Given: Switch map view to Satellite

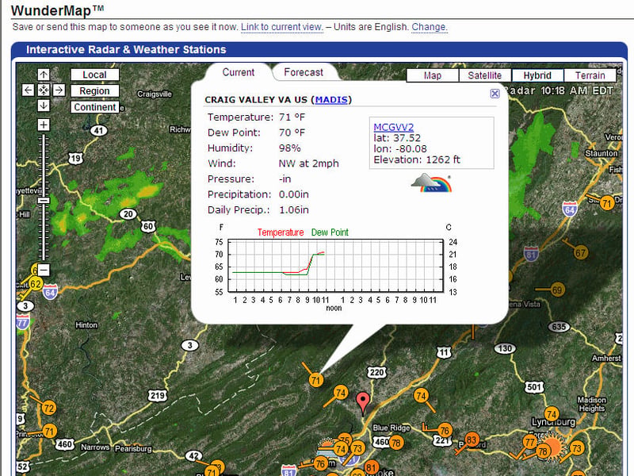Looking at the screenshot, I should coord(485,75).
